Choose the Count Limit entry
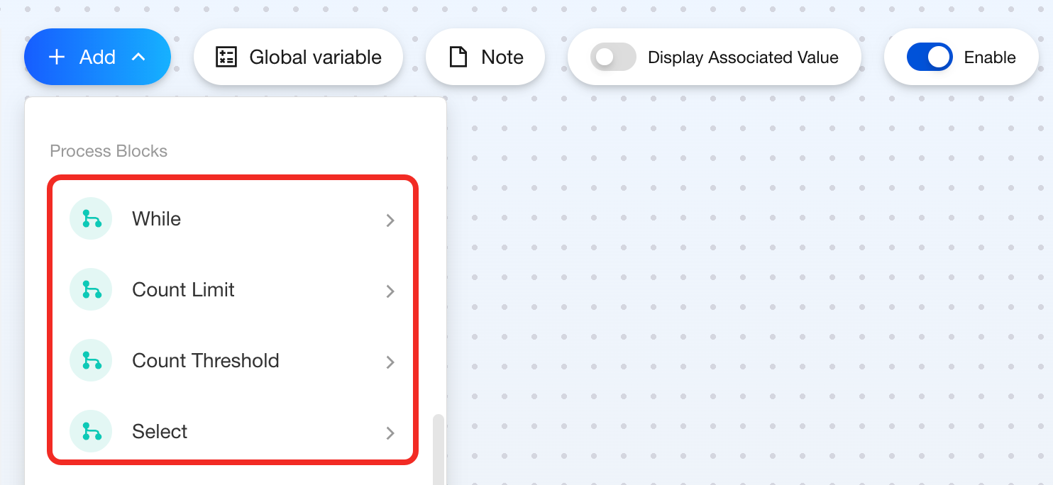Image resolution: width=1053 pixels, height=485 pixels. (183, 289)
